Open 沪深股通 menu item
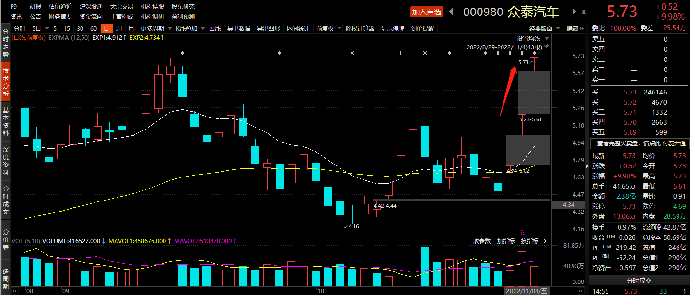Screen dimensions: 690x295 point(91,7)
